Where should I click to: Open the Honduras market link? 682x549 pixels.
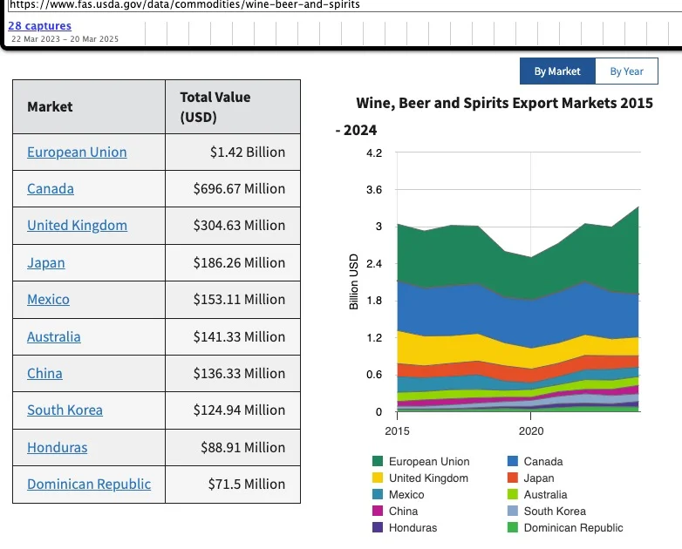57,447
